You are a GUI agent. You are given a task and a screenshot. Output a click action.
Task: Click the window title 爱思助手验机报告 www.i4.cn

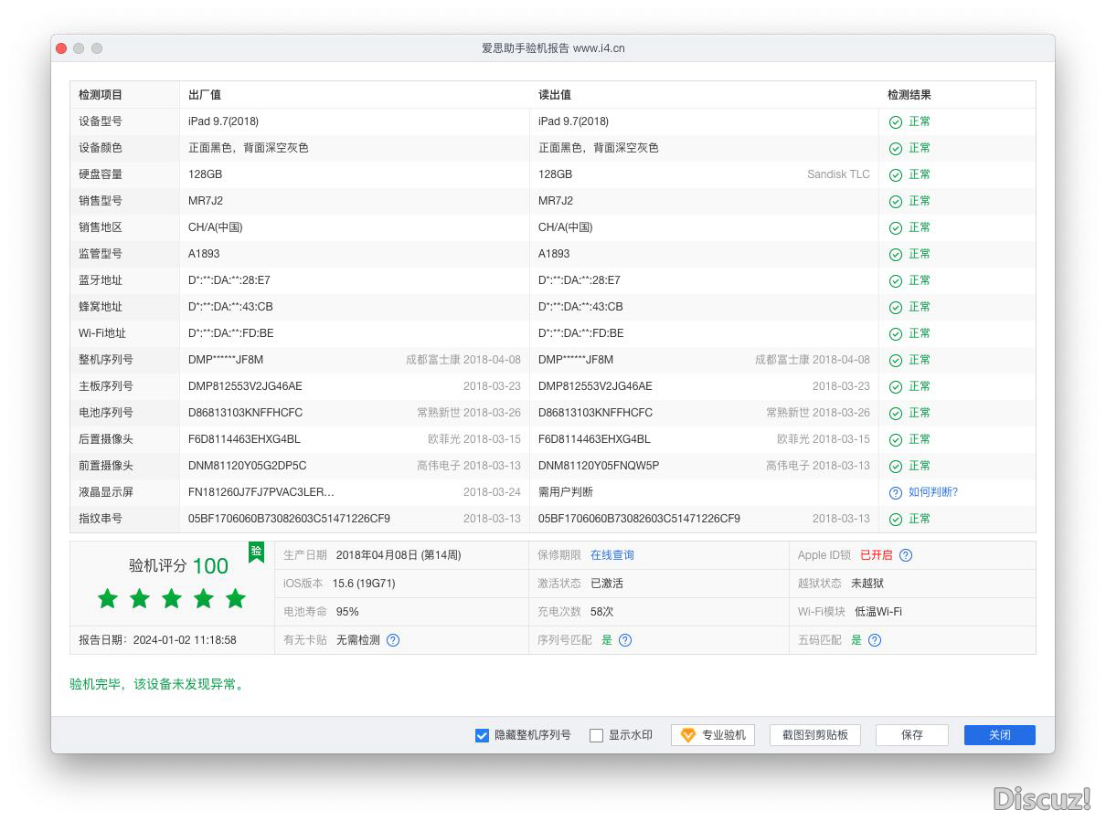(x=553, y=48)
